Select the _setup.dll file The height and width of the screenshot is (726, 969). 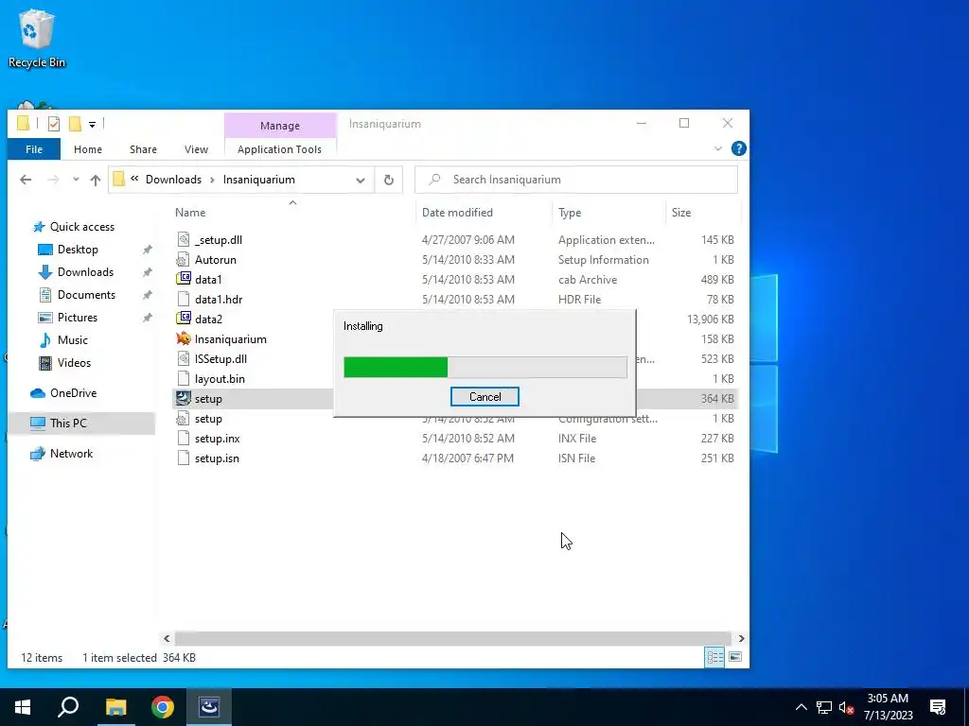219,240
